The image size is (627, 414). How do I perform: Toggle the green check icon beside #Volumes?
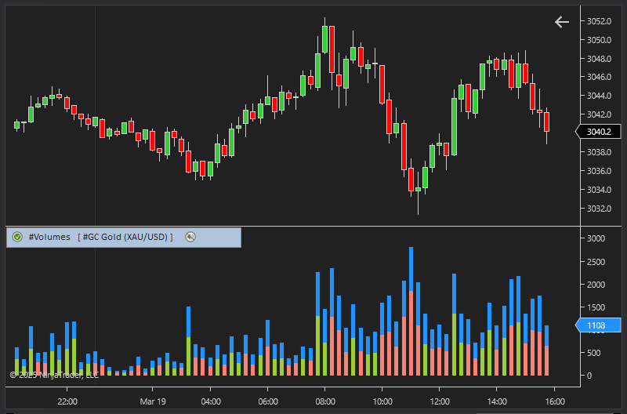[17, 237]
